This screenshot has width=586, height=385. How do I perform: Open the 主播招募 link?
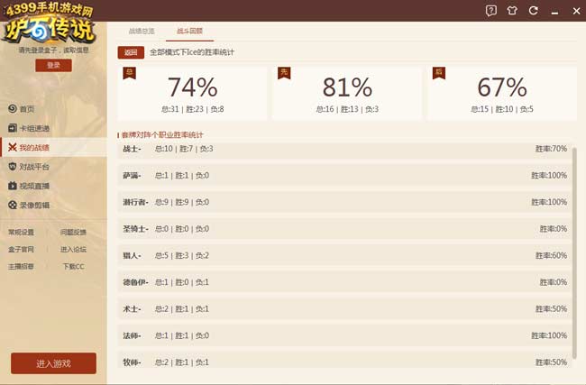tap(21, 267)
